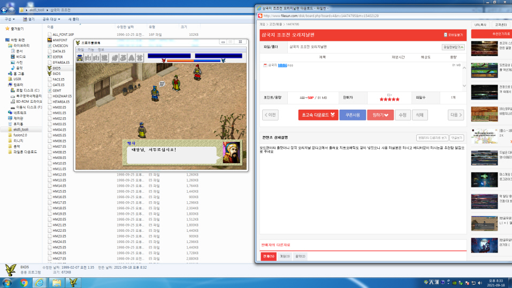Select the fusion2.0 folder
Screen dimensions: 512x288
tap(18, 135)
